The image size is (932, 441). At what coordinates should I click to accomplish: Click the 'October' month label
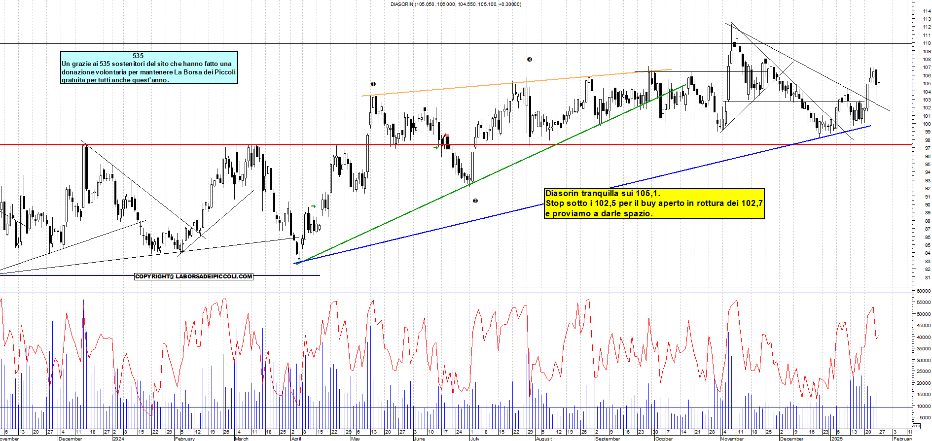(664, 438)
